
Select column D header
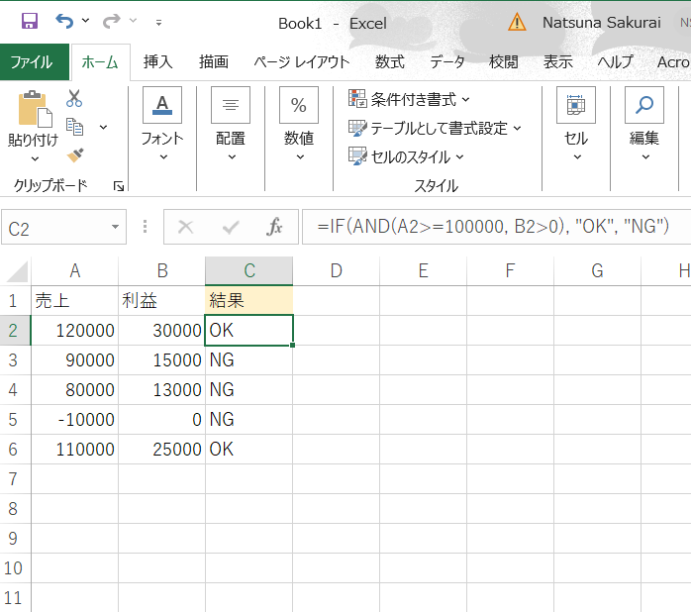336,270
